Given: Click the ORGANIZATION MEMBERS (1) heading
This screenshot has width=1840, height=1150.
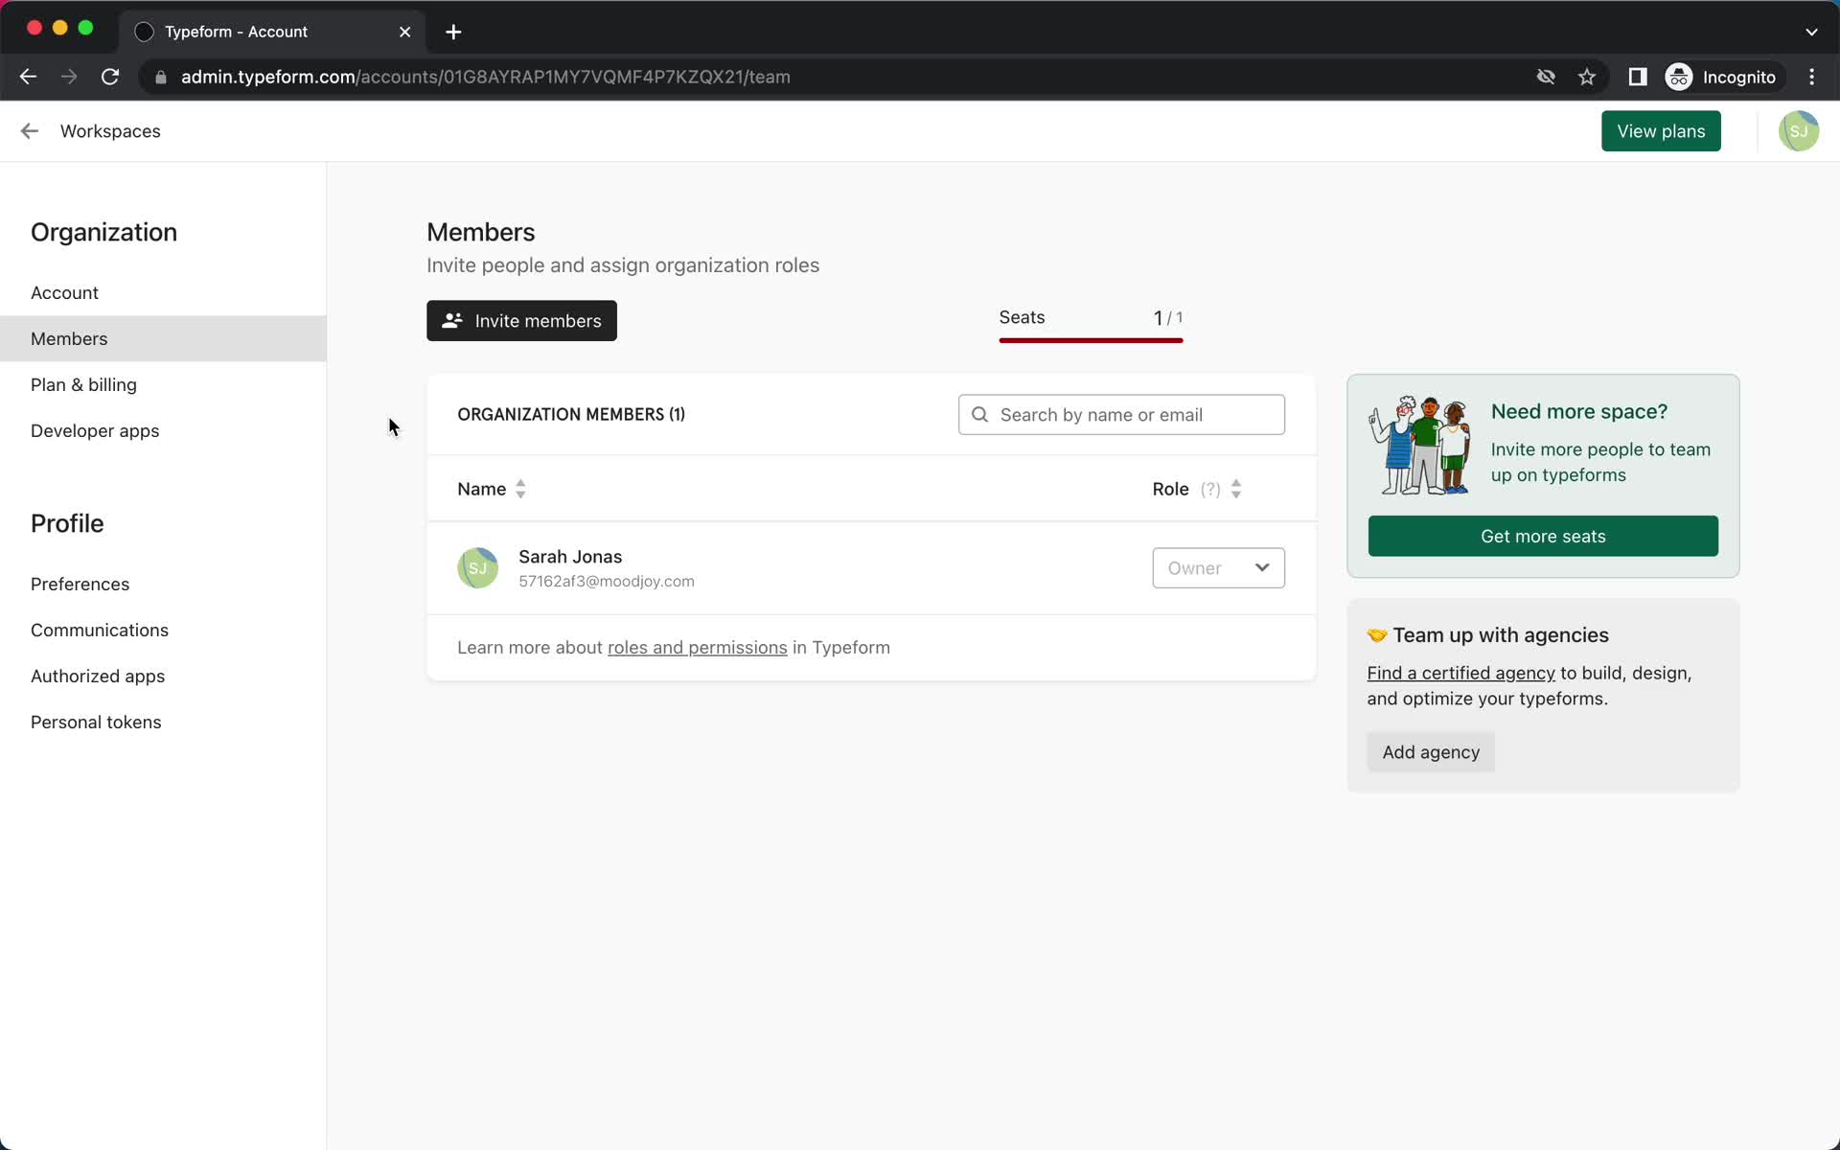Looking at the screenshot, I should (571, 414).
